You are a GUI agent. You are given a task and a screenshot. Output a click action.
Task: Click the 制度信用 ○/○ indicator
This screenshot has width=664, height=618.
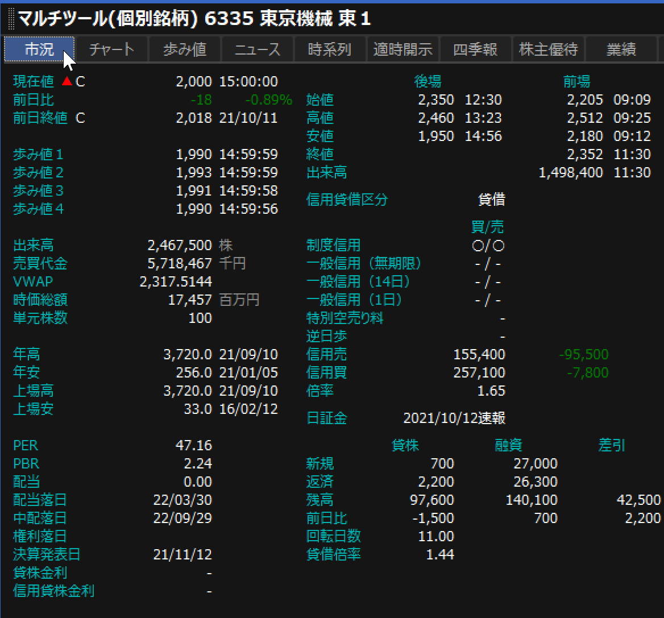488,246
